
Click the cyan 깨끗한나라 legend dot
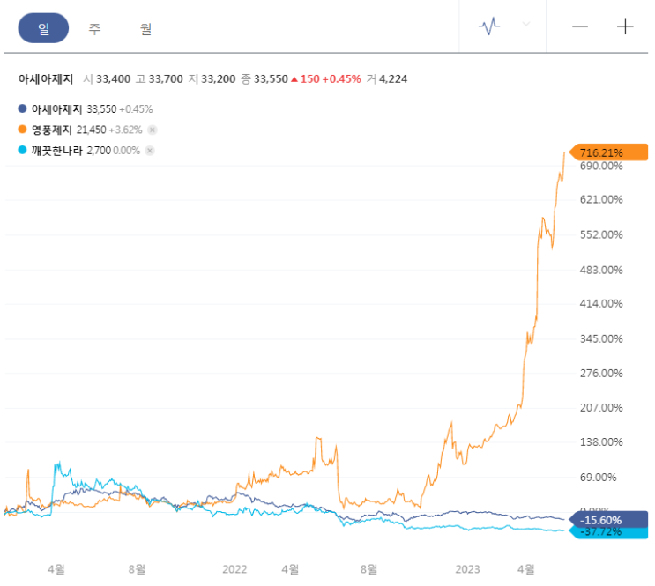pyautogui.click(x=22, y=150)
